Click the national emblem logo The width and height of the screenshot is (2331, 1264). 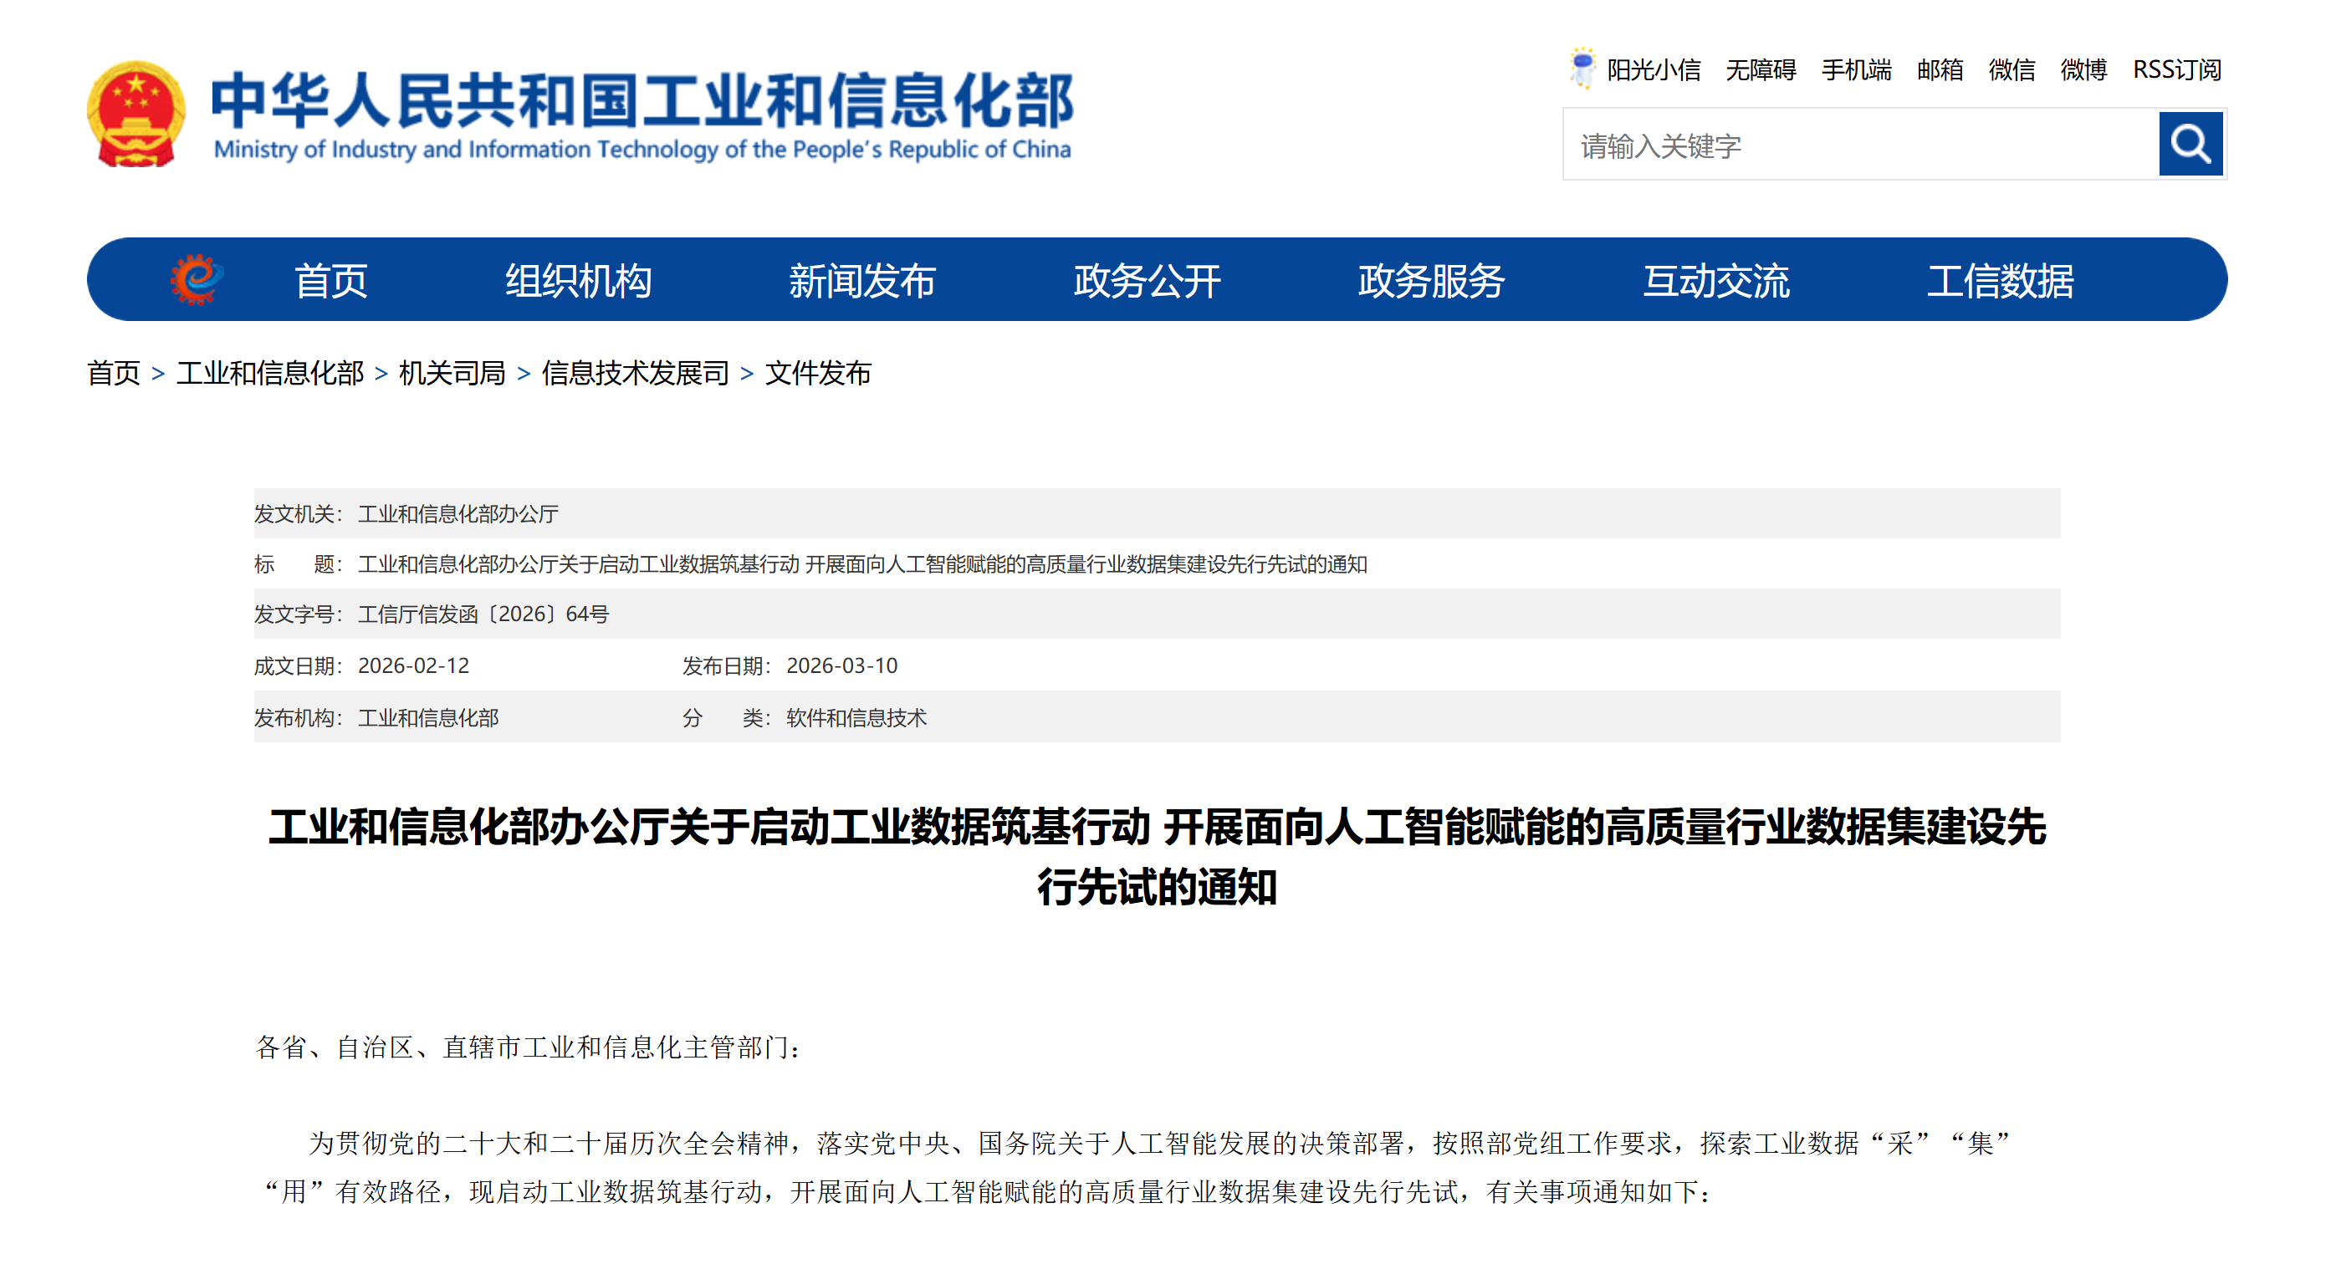(136, 114)
